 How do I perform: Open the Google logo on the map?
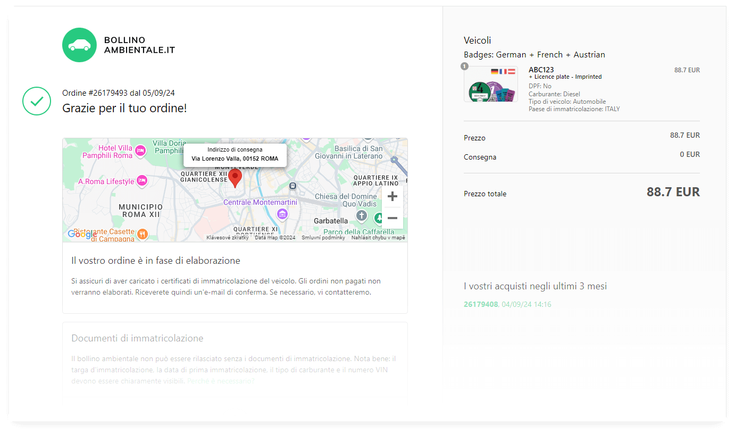click(x=82, y=234)
